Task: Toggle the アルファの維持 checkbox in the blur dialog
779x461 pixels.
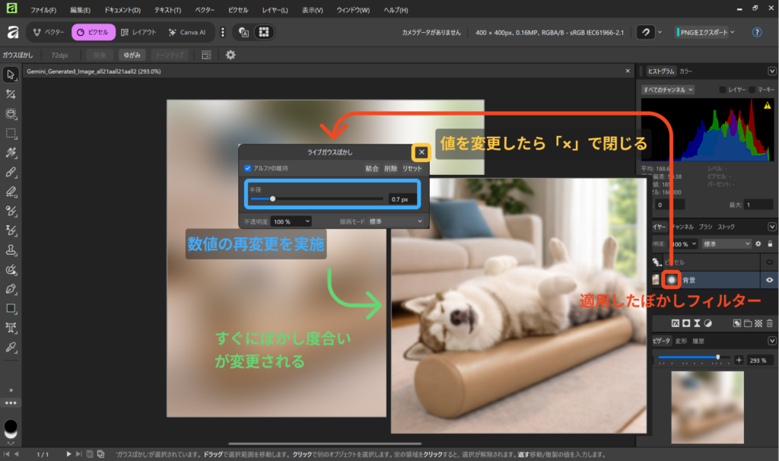Action: pyautogui.click(x=247, y=167)
